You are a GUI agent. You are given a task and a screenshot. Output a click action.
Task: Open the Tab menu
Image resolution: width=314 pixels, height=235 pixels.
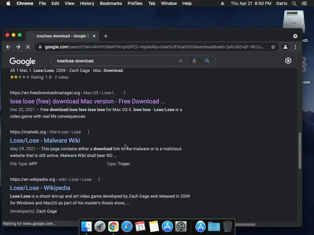click(151, 3)
